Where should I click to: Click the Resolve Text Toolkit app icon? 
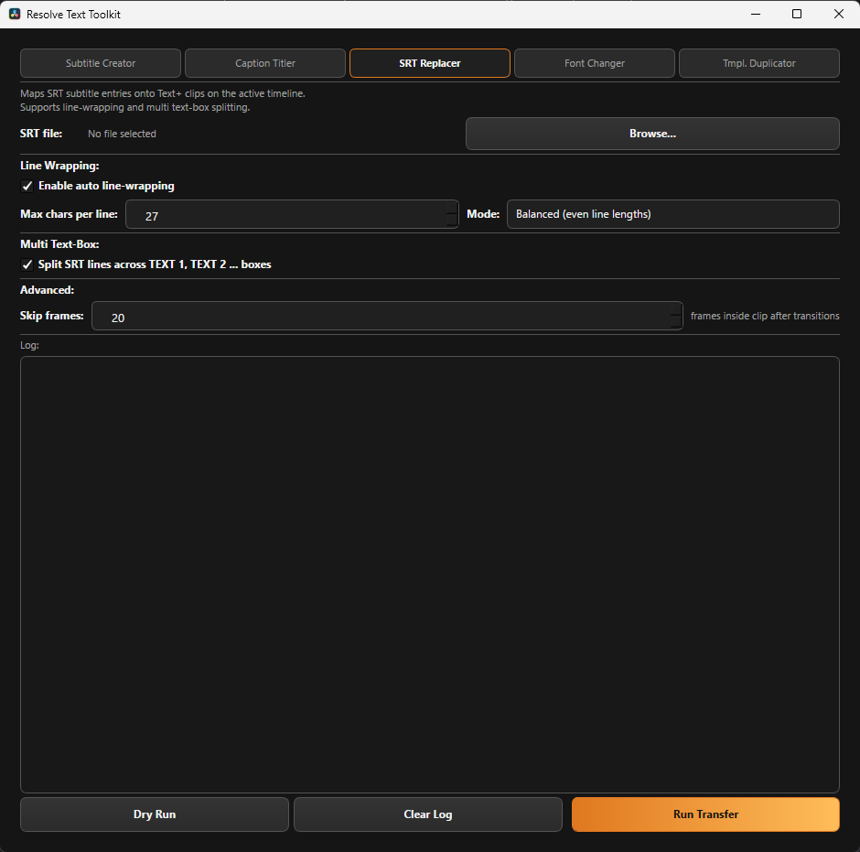[15, 15]
